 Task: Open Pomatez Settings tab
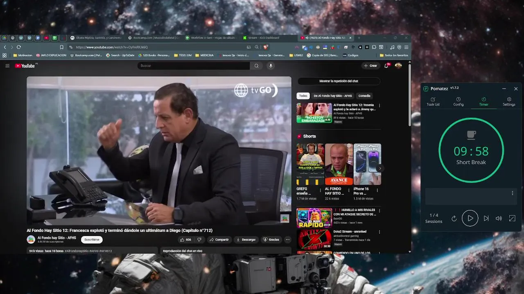click(x=509, y=102)
